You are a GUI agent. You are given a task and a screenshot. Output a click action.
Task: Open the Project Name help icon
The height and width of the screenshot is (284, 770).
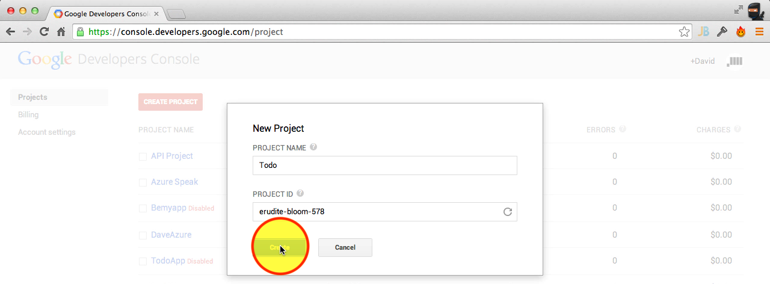click(313, 147)
